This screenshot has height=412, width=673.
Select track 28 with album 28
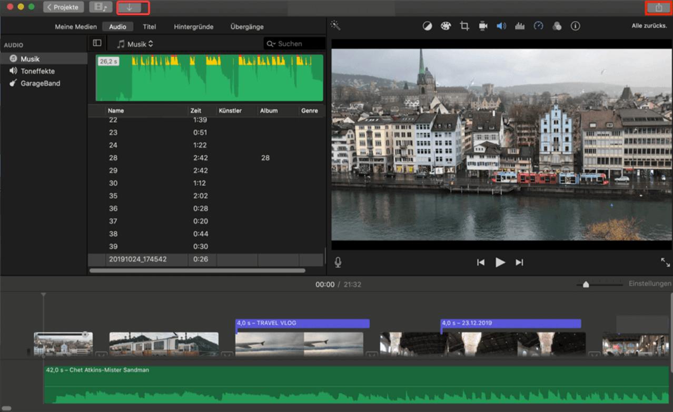pos(205,158)
